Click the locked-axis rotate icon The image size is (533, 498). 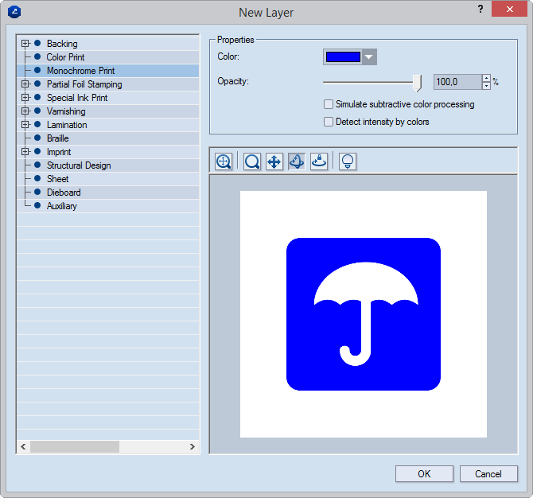coord(318,161)
